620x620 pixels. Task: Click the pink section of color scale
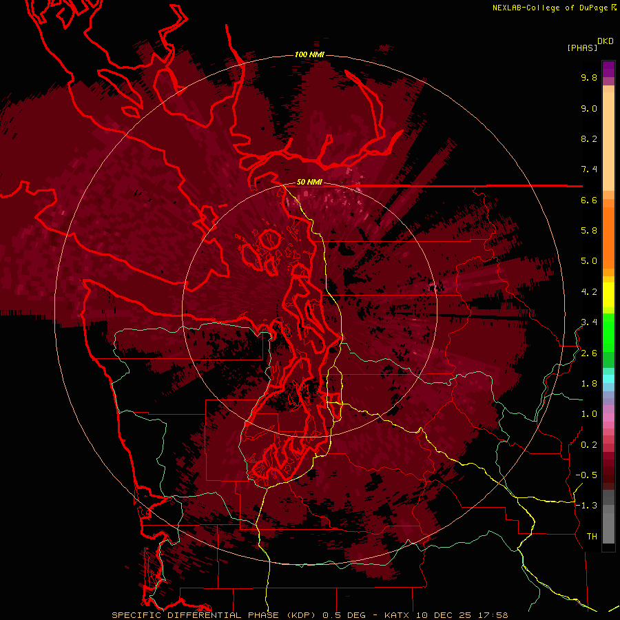(608, 418)
